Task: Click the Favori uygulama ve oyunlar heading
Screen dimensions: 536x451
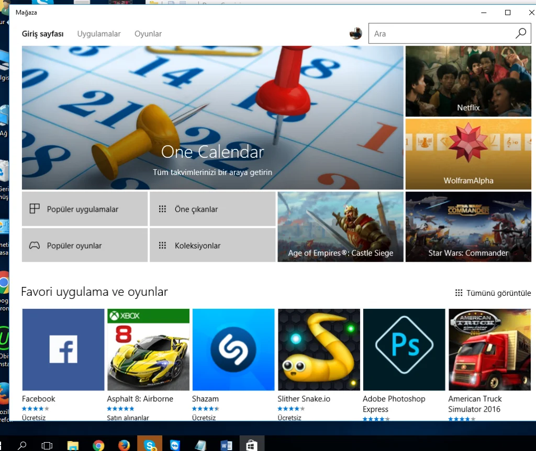Action: coord(94,292)
